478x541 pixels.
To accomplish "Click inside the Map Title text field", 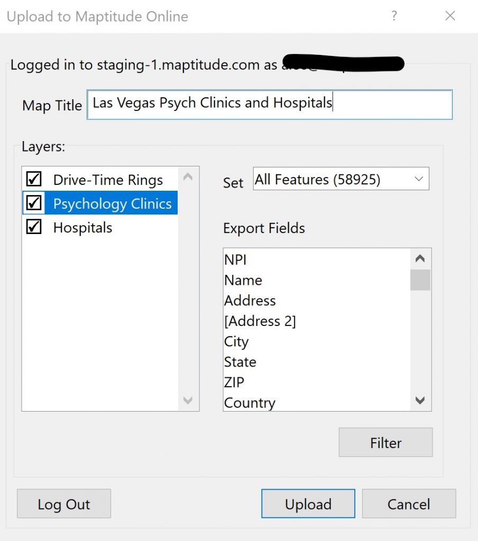I will (270, 105).
